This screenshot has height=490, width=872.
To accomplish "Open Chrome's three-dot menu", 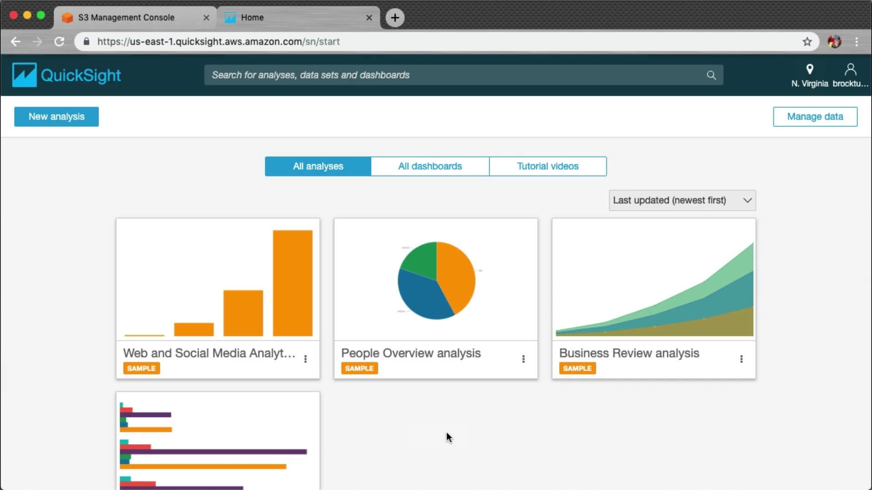I will (x=857, y=42).
